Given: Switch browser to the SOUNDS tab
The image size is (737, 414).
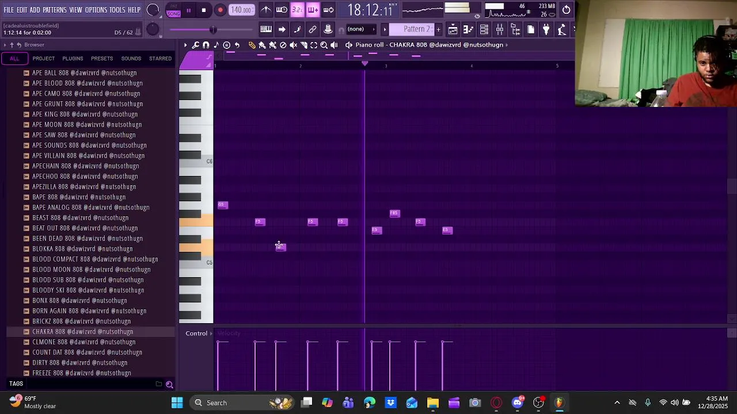Looking at the screenshot, I should pos(131,59).
